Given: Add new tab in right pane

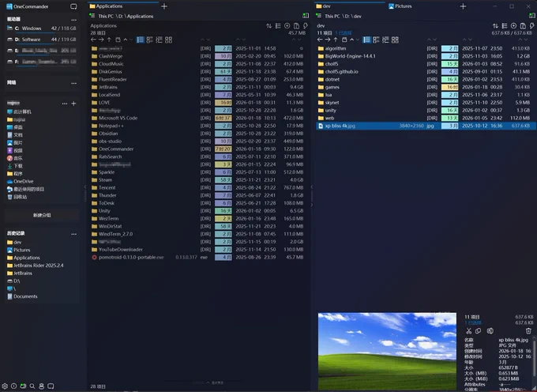Looking at the screenshot, I should tap(463, 6).
